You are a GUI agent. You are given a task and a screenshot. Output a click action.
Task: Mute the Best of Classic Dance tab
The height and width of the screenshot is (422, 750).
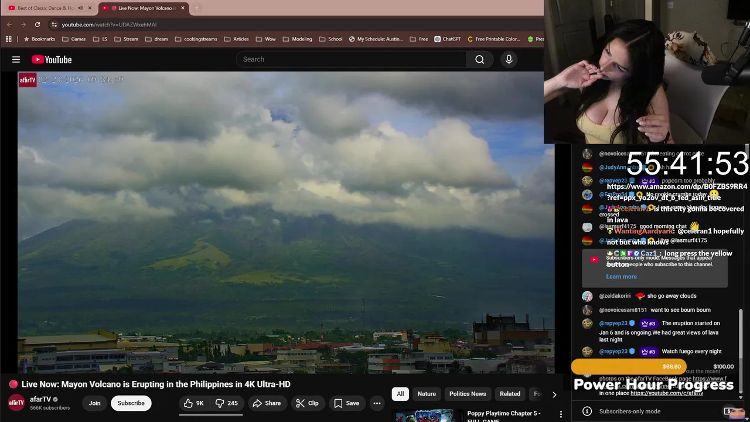(x=80, y=8)
